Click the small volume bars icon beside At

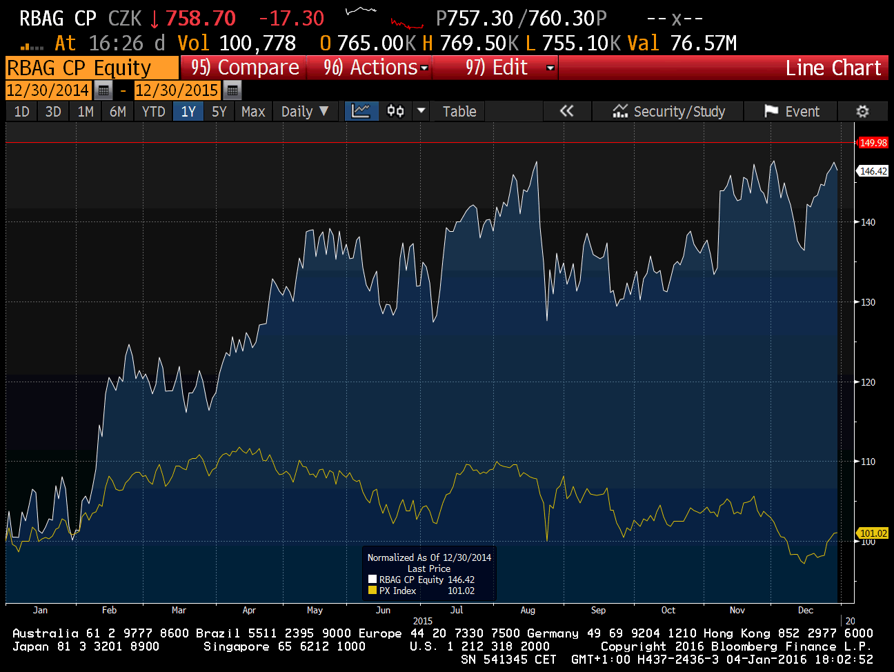pyautogui.click(x=32, y=46)
